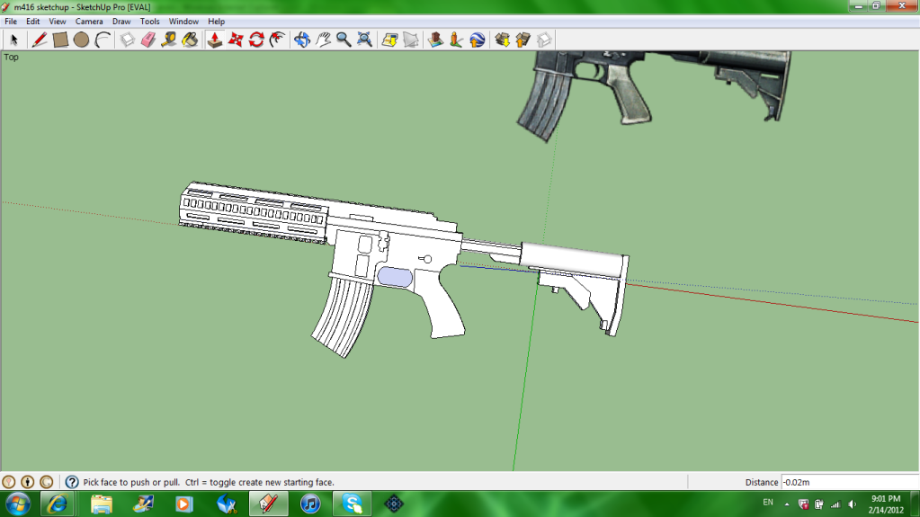Open the Camera menu
Viewport: 920px width, 517px height.
89,21
